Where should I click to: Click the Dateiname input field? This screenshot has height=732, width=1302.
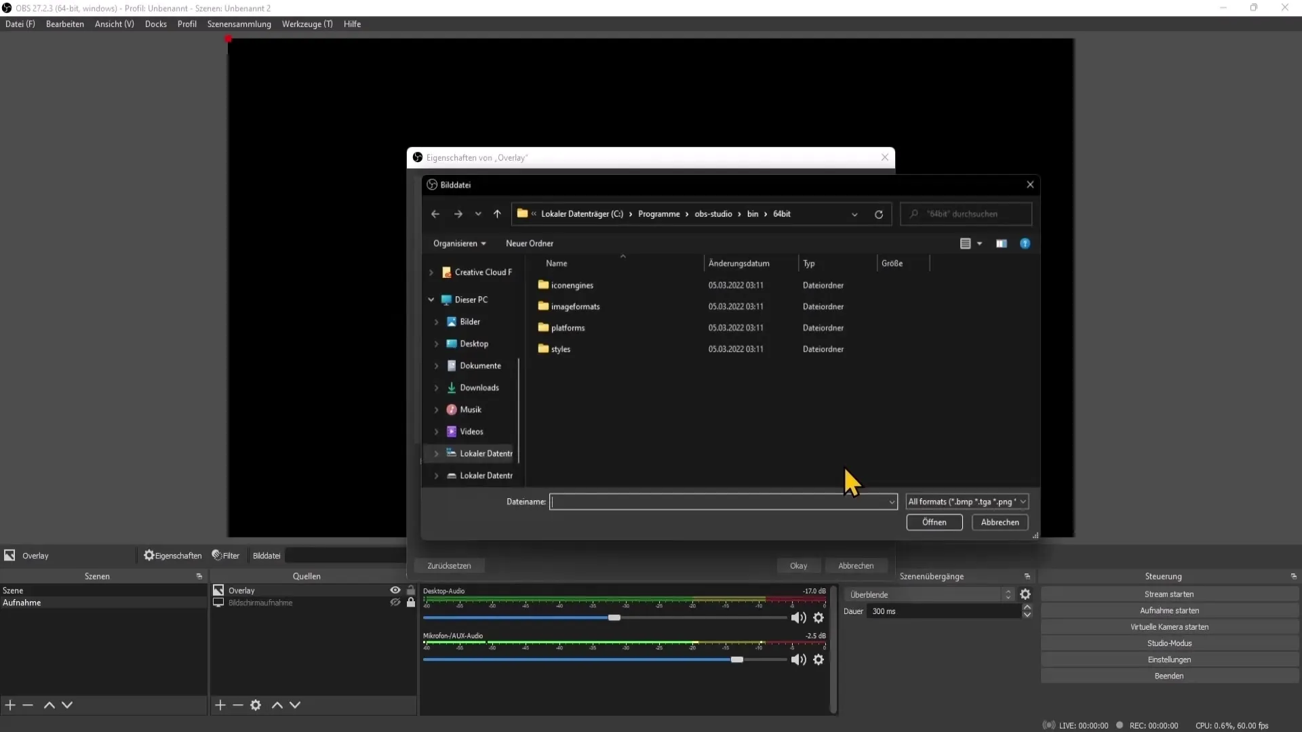[x=721, y=502]
